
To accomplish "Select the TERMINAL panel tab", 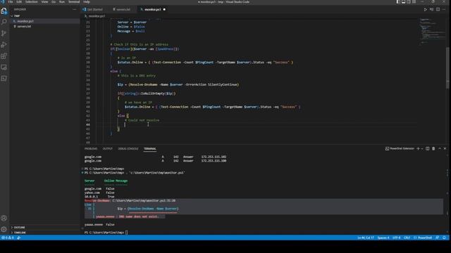I will click(150, 148).
